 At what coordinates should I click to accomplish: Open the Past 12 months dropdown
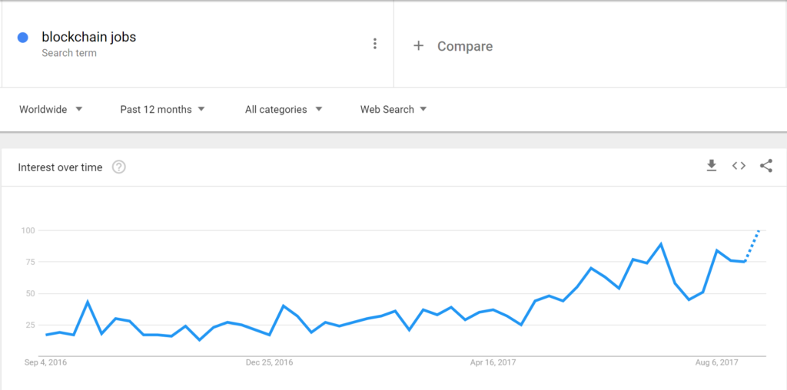(163, 109)
